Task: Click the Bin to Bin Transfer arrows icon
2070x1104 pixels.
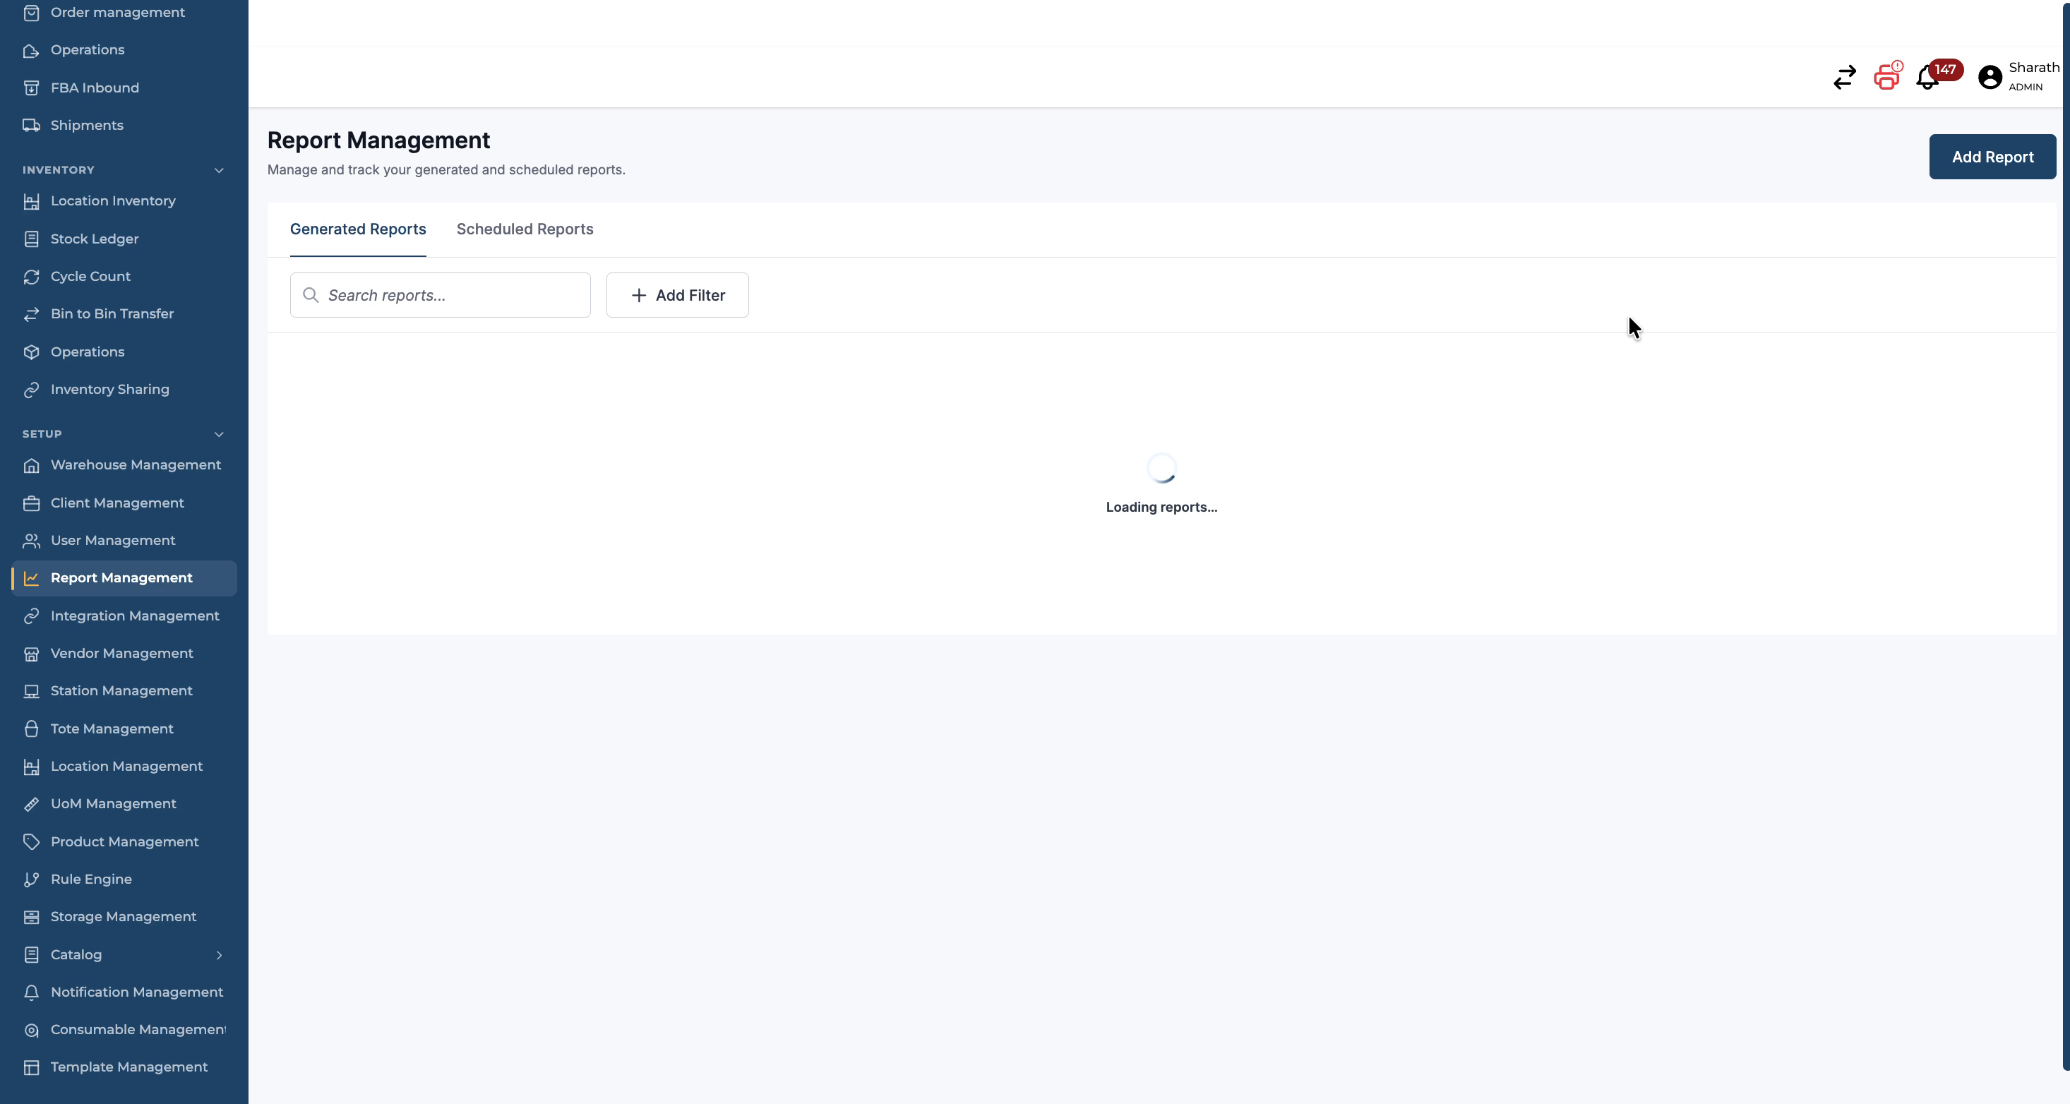Action: click(x=31, y=314)
